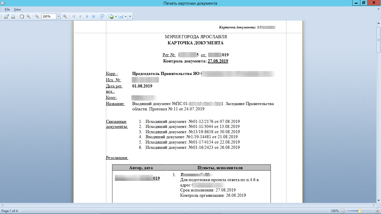The height and width of the screenshot is (214, 381).
Task: Click the 'Связанные документы:' label
Action: click(117, 124)
